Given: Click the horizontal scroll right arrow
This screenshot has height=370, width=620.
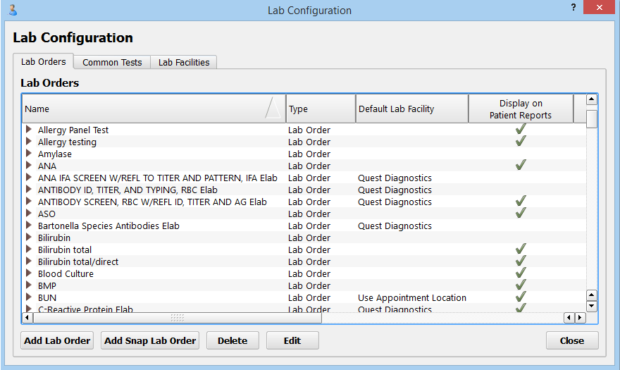Looking at the screenshot, I should pos(580,318).
